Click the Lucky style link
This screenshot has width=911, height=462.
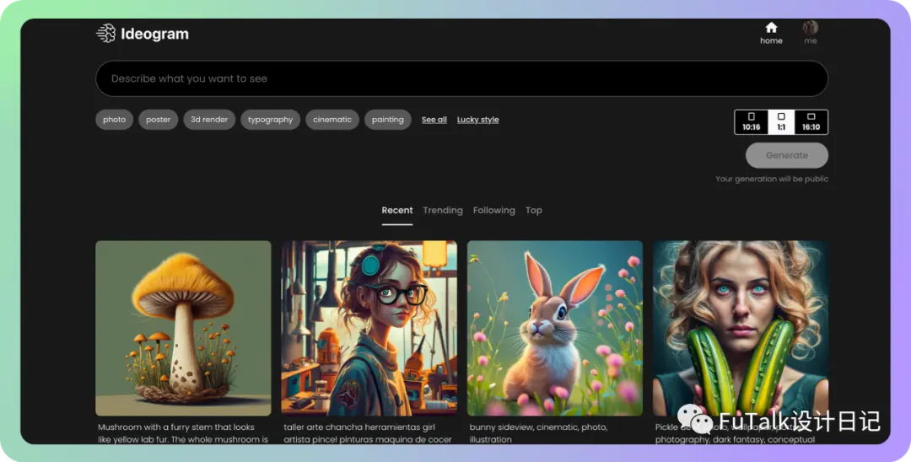(x=477, y=120)
